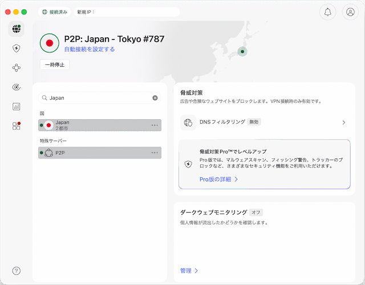Click the 自動接続を設定する link
Viewport: 365px width, 285px height.
90,50
